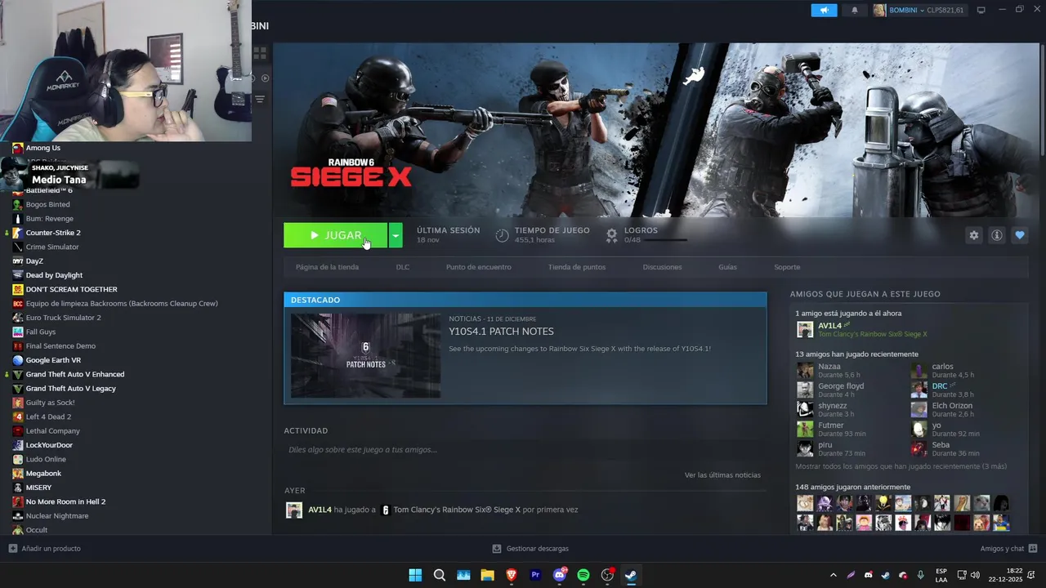Image resolution: width=1046 pixels, height=588 pixels.
Task: Open Página de la tienda tab
Action: point(327,267)
